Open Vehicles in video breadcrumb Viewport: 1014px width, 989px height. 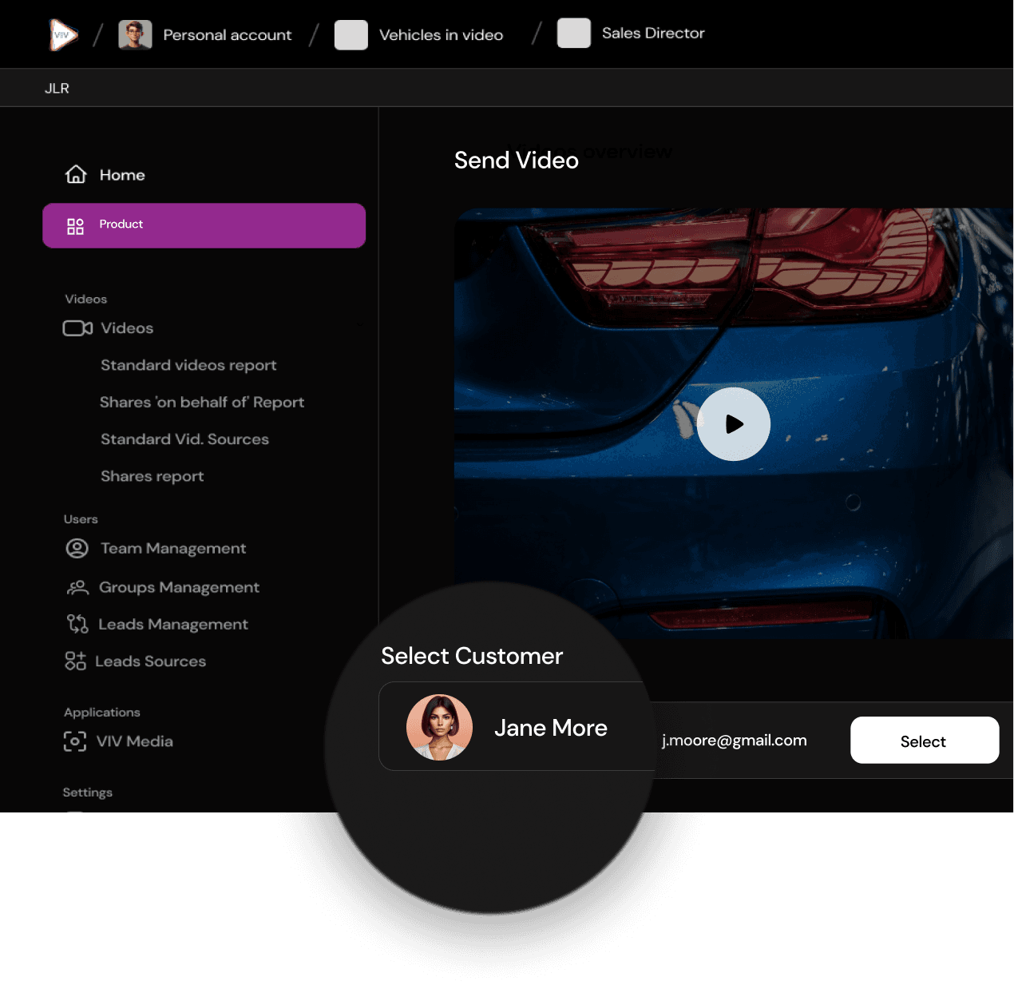[x=440, y=35]
